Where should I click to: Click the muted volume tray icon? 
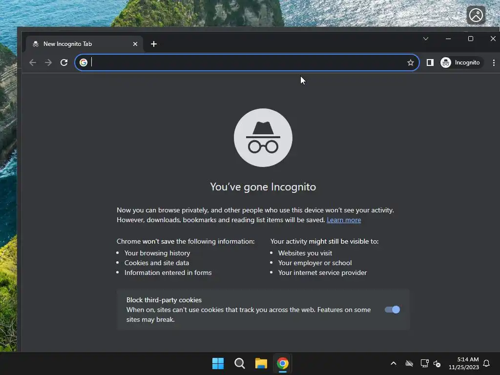click(x=437, y=363)
